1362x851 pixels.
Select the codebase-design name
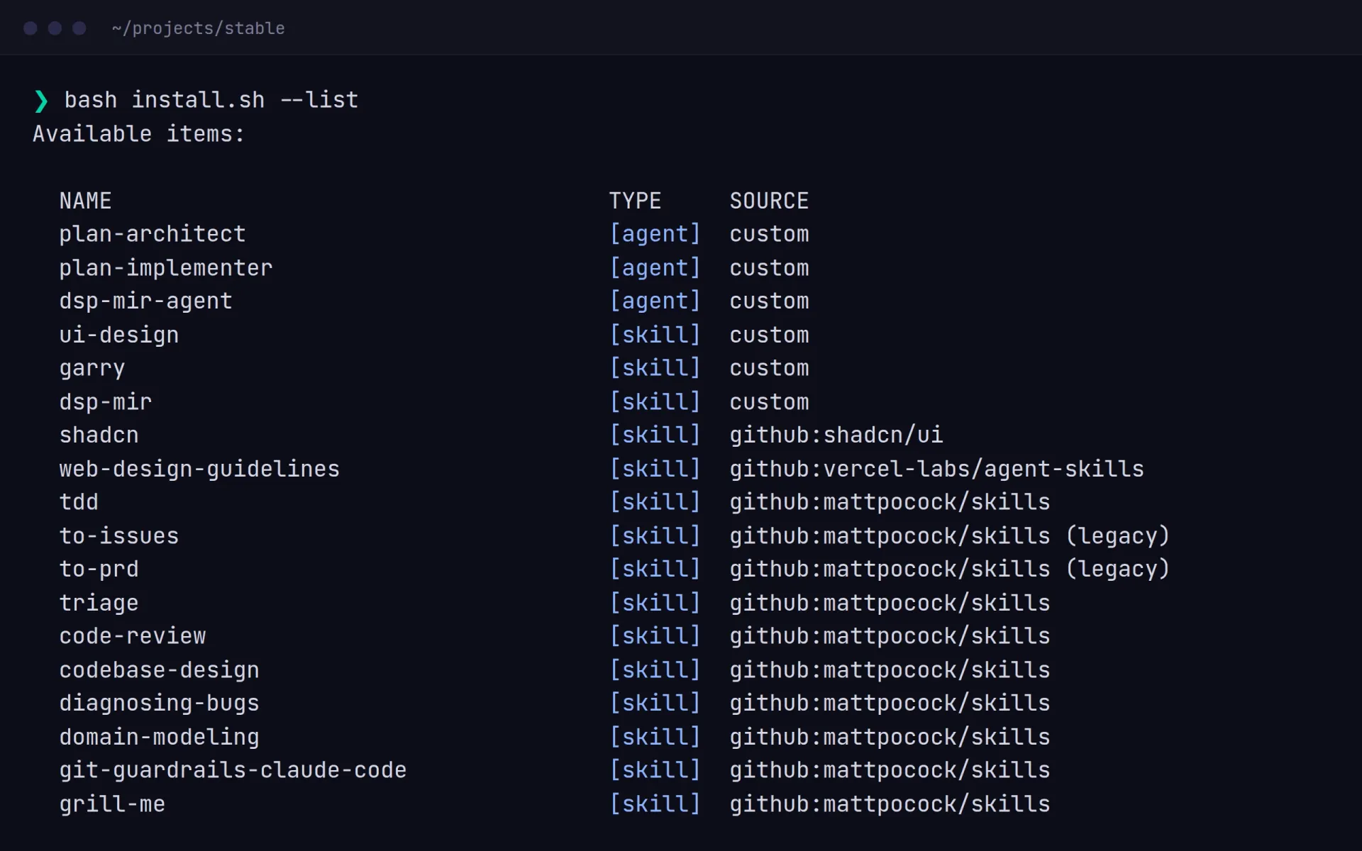click(x=160, y=670)
